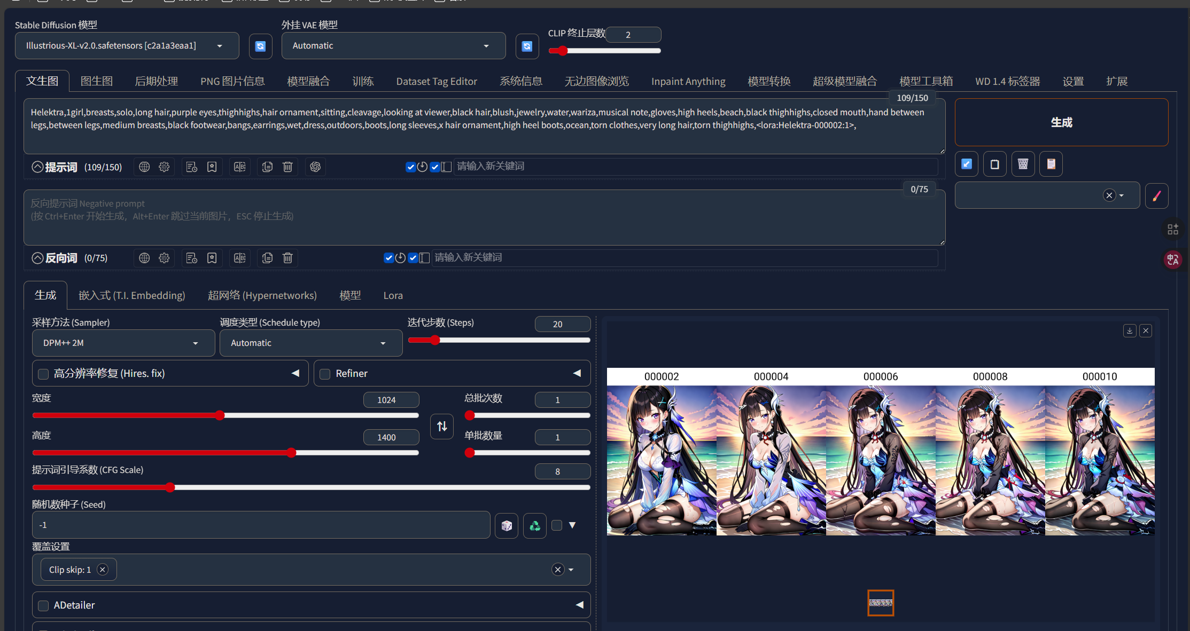Switch to the Lora sub-tab
The width and height of the screenshot is (1190, 631).
[x=393, y=295]
